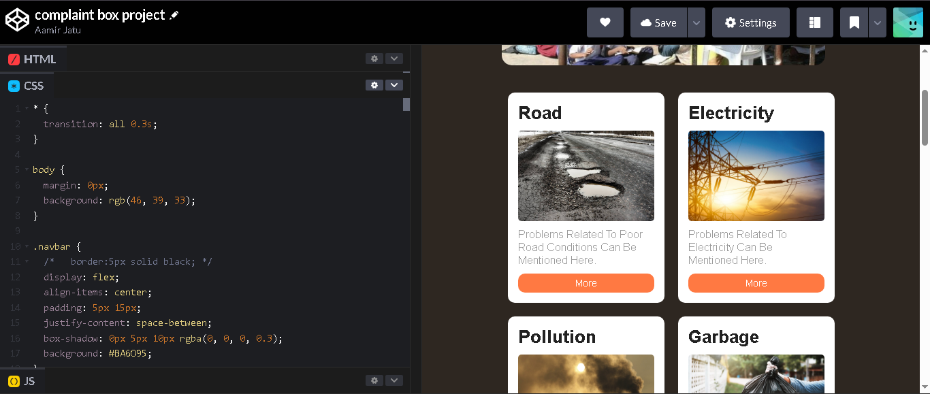Open HTML editor gear settings
Viewport: 930px width, 394px height.
(374, 59)
